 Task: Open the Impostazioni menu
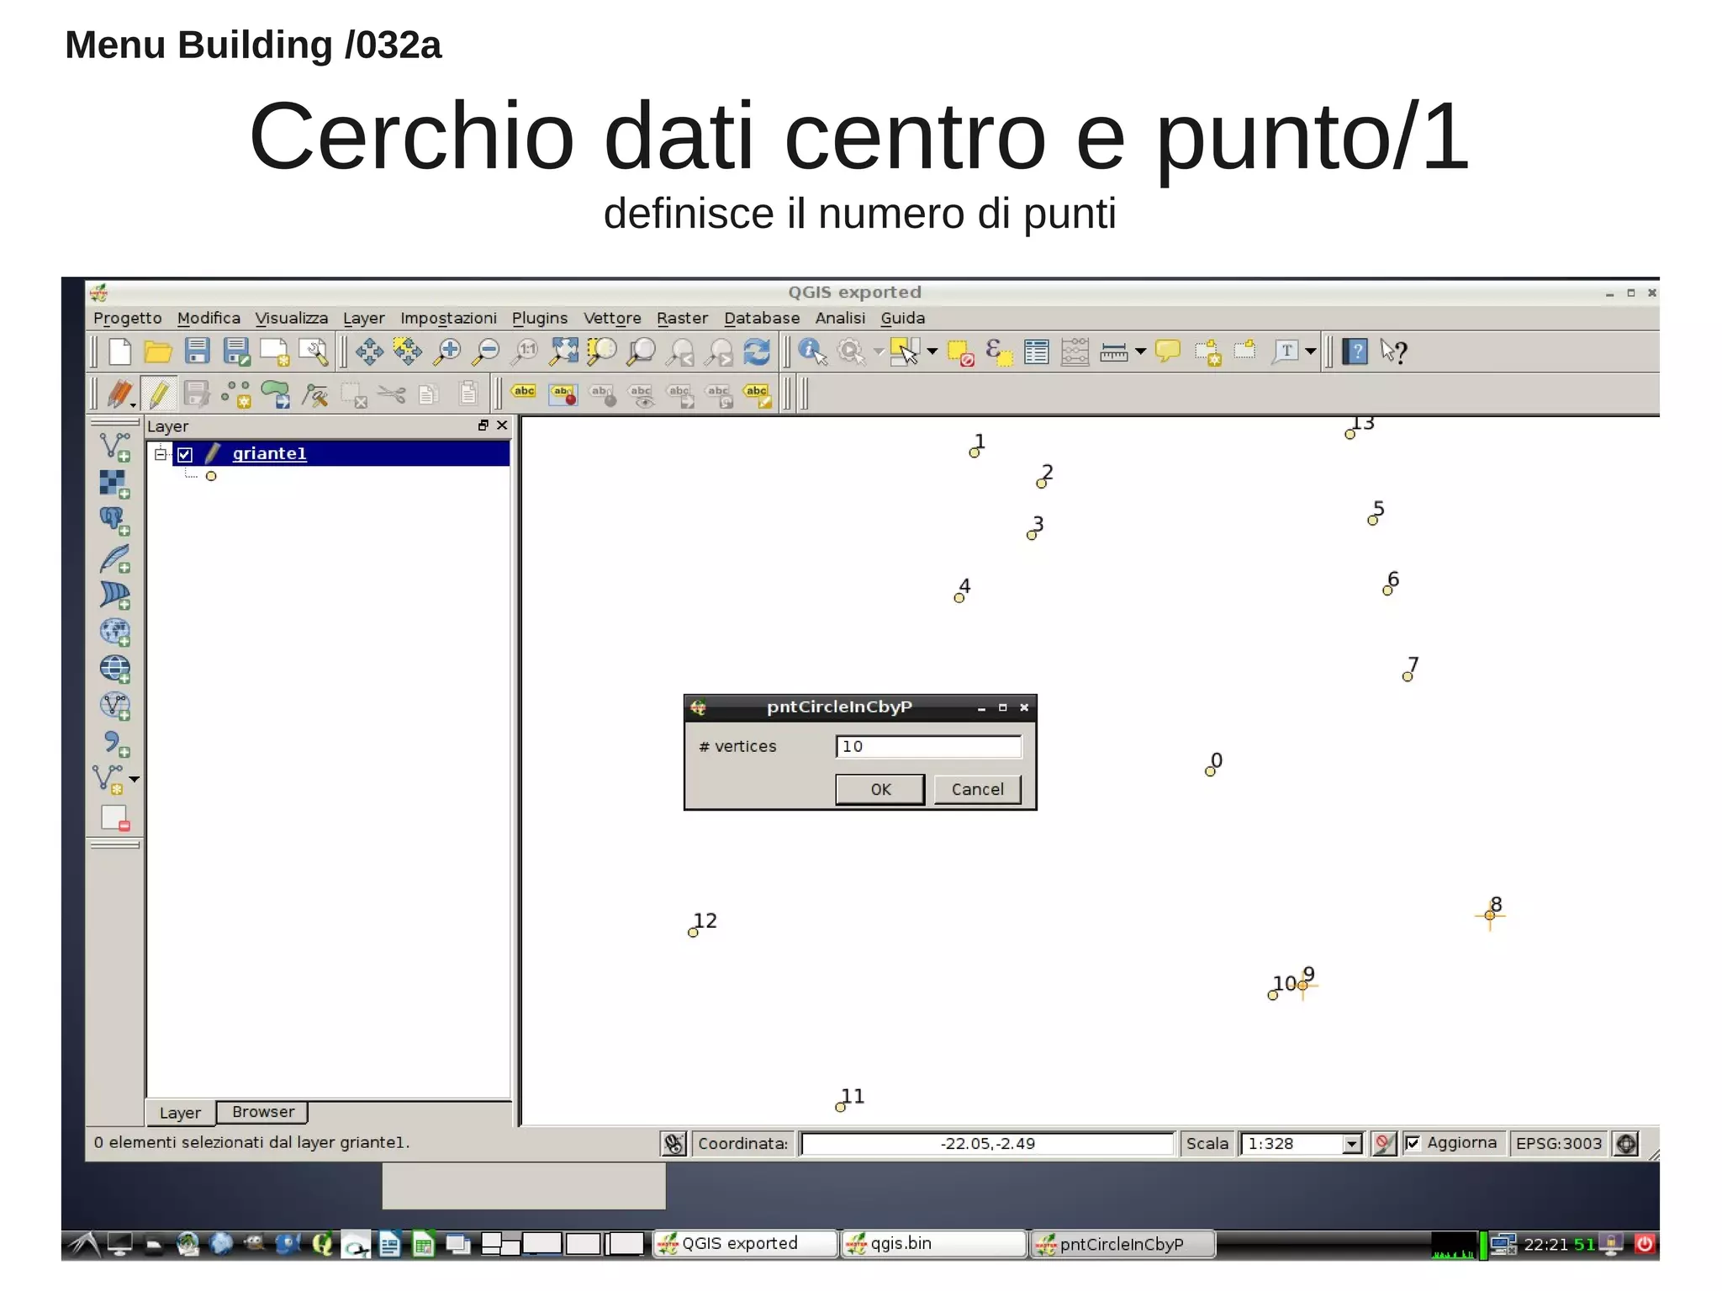[x=448, y=318]
